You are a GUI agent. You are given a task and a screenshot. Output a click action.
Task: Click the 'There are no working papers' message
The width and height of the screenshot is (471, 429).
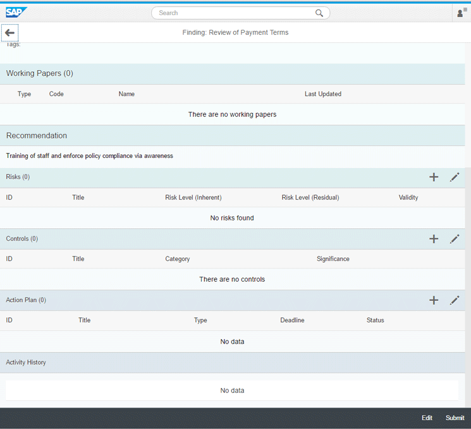[232, 114]
